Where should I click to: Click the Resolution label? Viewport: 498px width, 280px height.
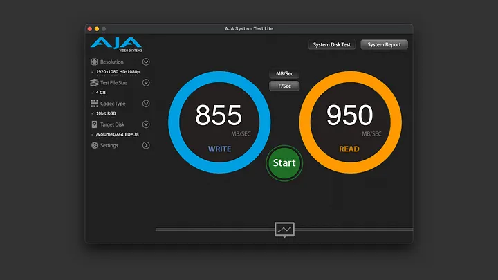(112, 62)
